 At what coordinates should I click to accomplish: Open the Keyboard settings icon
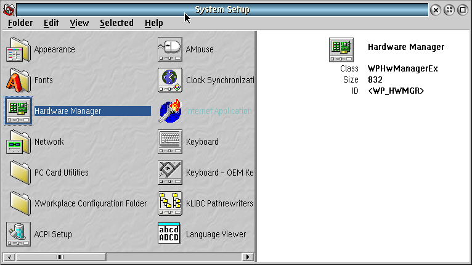170,142
